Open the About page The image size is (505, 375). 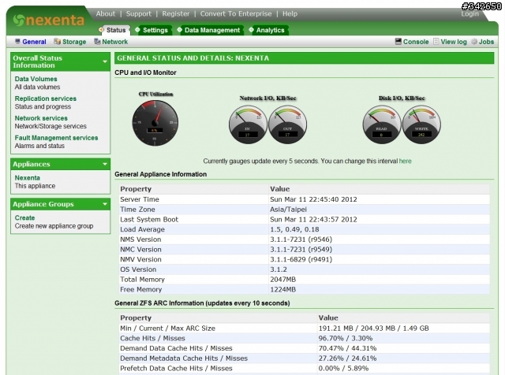click(105, 14)
